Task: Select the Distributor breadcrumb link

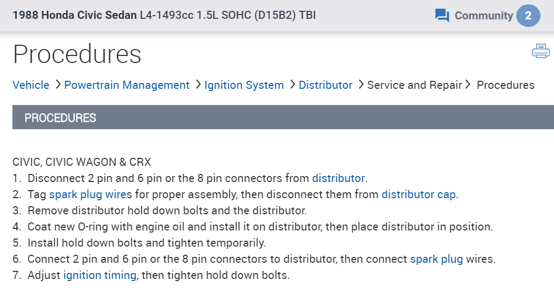Action: pos(326,85)
